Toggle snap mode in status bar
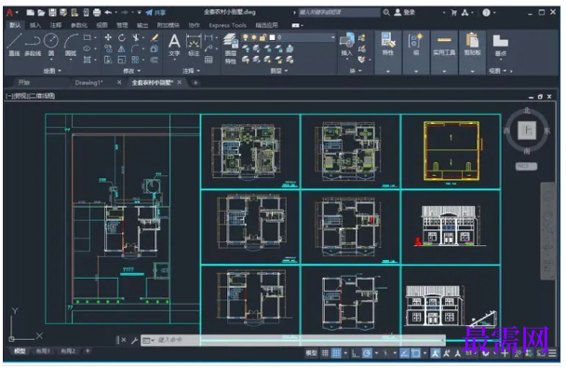The height and width of the screenshot is (369, 566). pos(336,353)
